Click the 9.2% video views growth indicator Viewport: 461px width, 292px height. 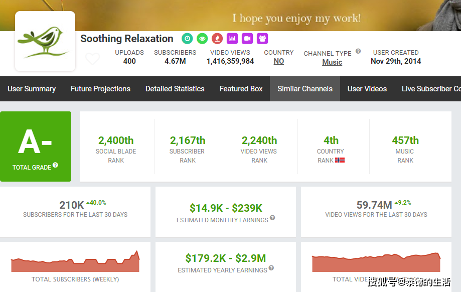(403, 203)
